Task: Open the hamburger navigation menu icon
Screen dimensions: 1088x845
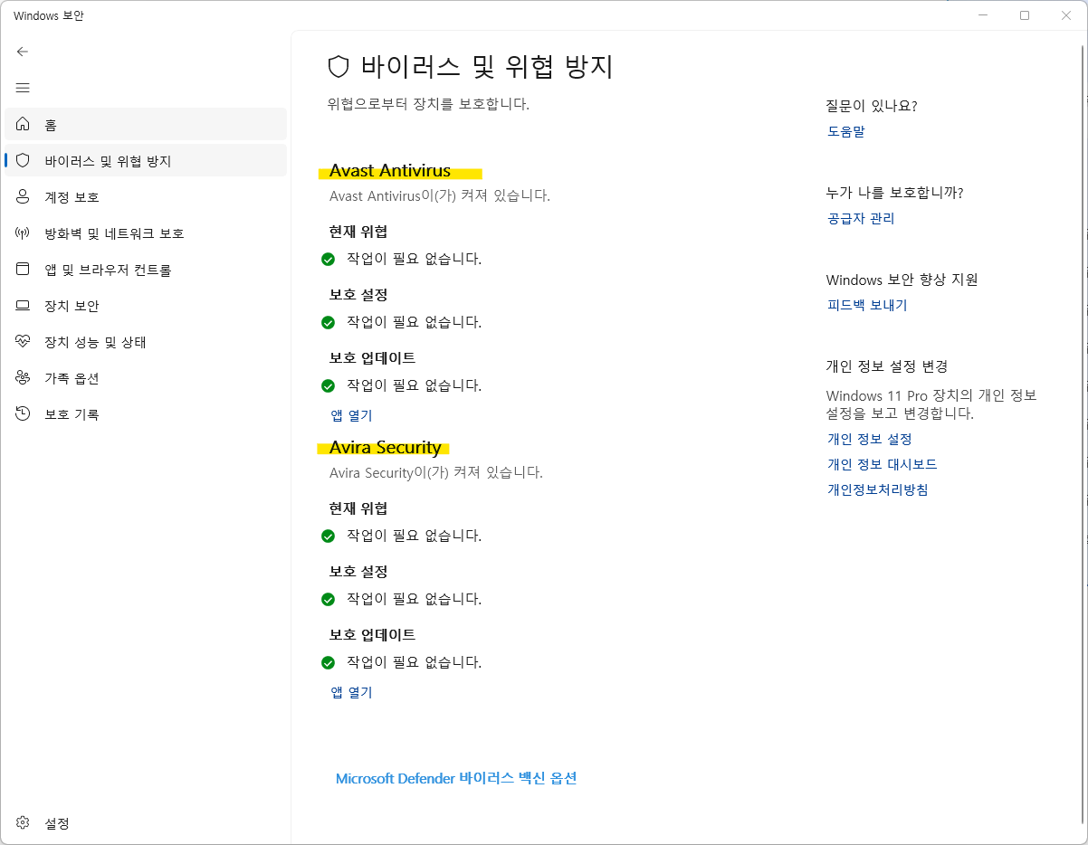Action: click(23, 88)
